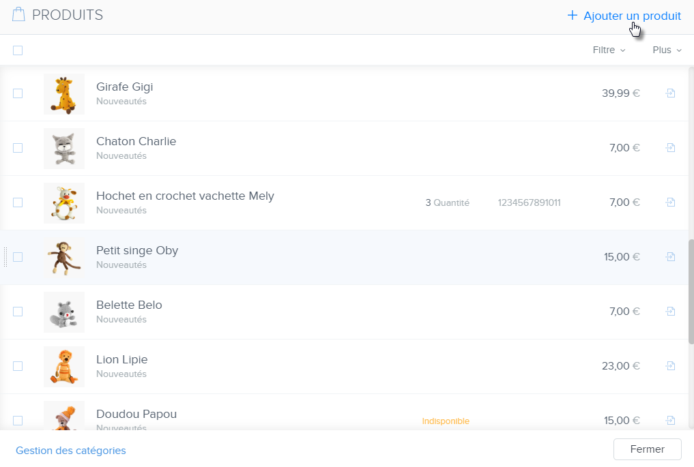Viewport: 694px width, 467px height.
Task: Check the Girafe Gigi checkbox
Action: [18, 93]
